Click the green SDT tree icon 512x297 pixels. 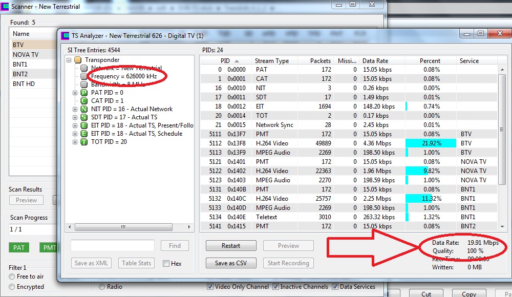pos(84,117)
